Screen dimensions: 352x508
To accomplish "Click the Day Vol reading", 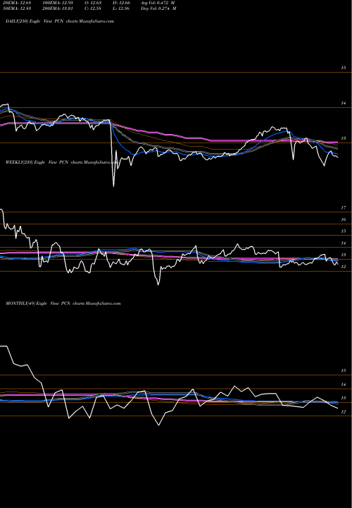I will pos(158,8).
